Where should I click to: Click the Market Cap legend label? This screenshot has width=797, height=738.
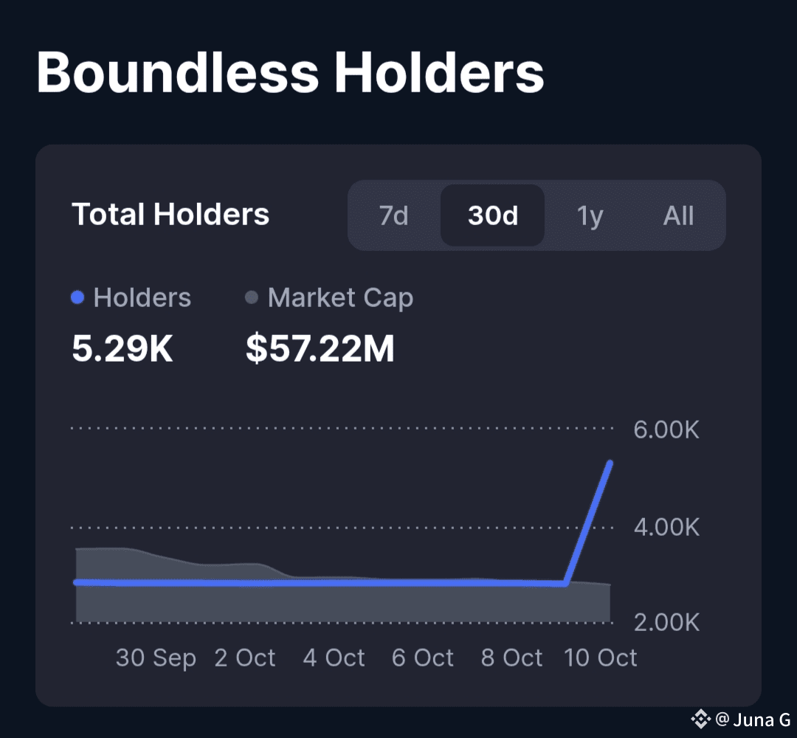coord(340,298)
